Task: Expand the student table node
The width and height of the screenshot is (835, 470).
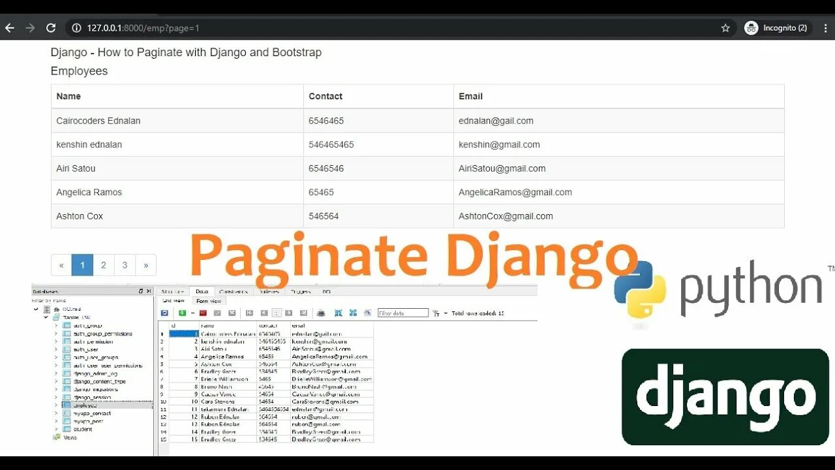Action: pos(56,429)
